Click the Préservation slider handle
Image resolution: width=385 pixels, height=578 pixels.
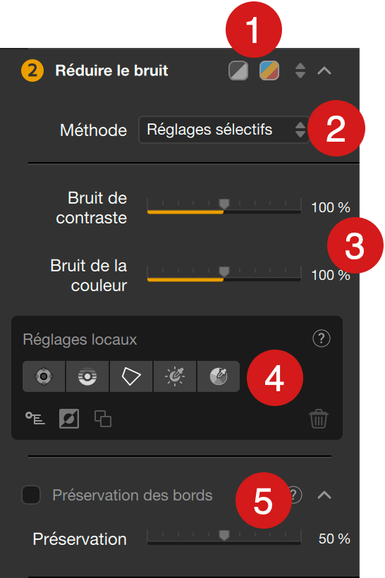(x=224, y=535)
